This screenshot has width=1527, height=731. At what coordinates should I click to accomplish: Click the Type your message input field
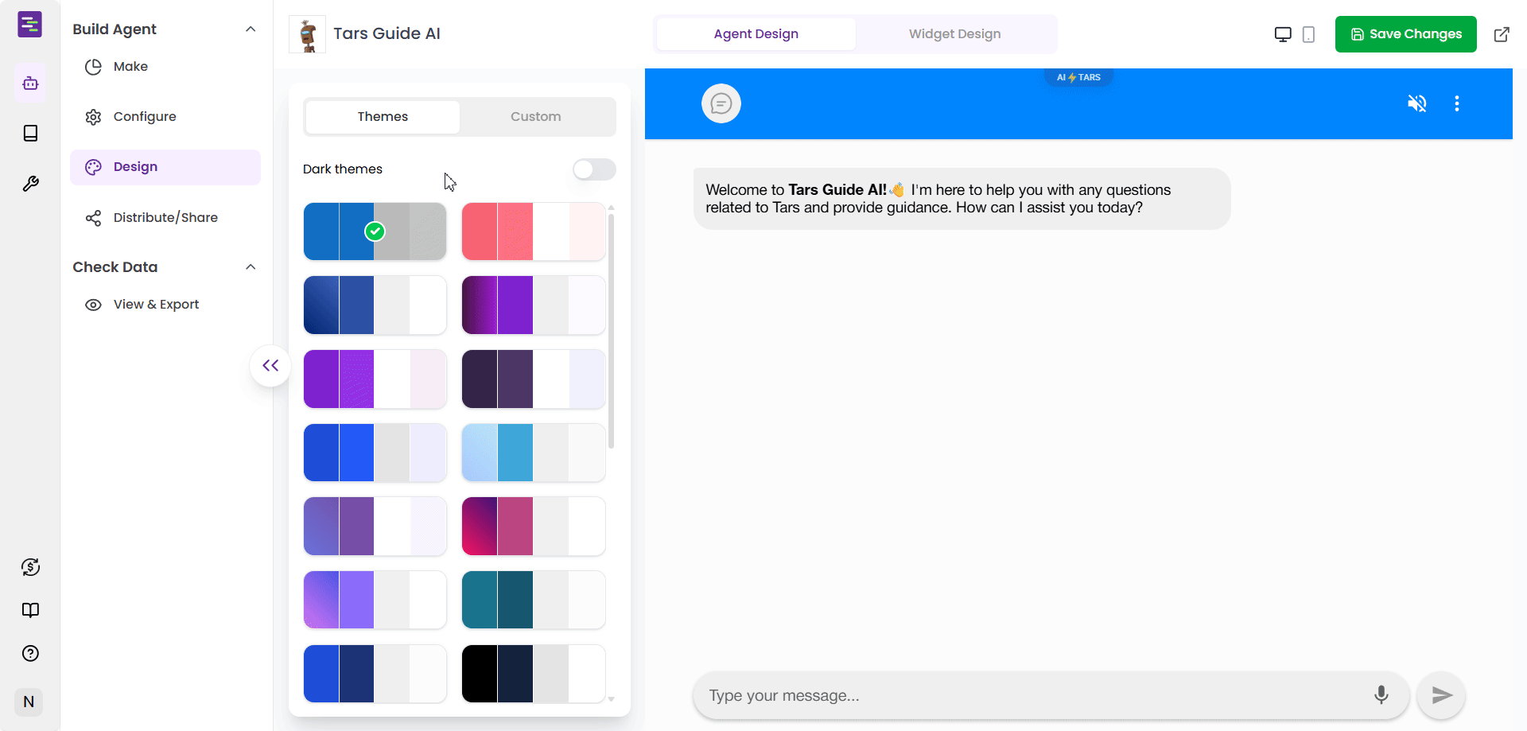[1034, 695]
